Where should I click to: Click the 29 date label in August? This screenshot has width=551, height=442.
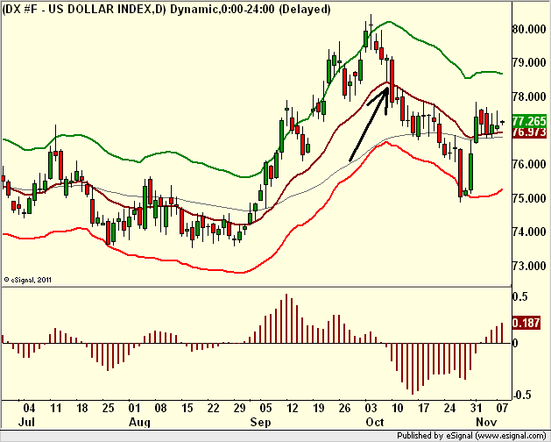[x=239, y=408]
